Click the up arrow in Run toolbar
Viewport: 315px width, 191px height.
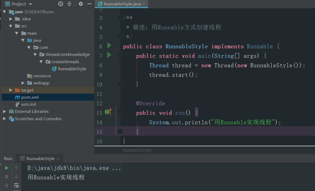tap(16, 168)
